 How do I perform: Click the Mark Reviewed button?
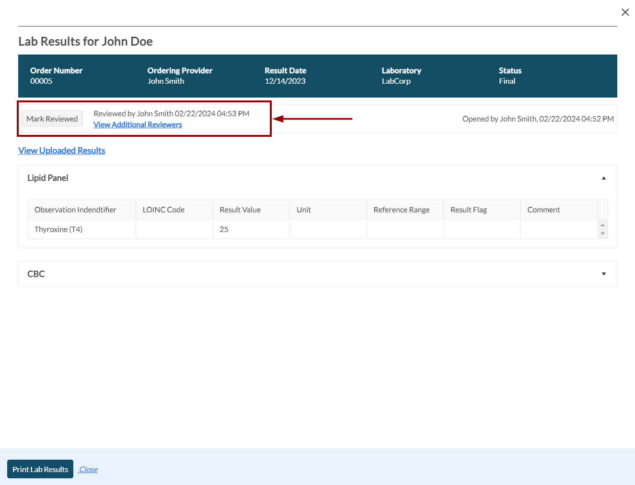[x=52, y=119]
